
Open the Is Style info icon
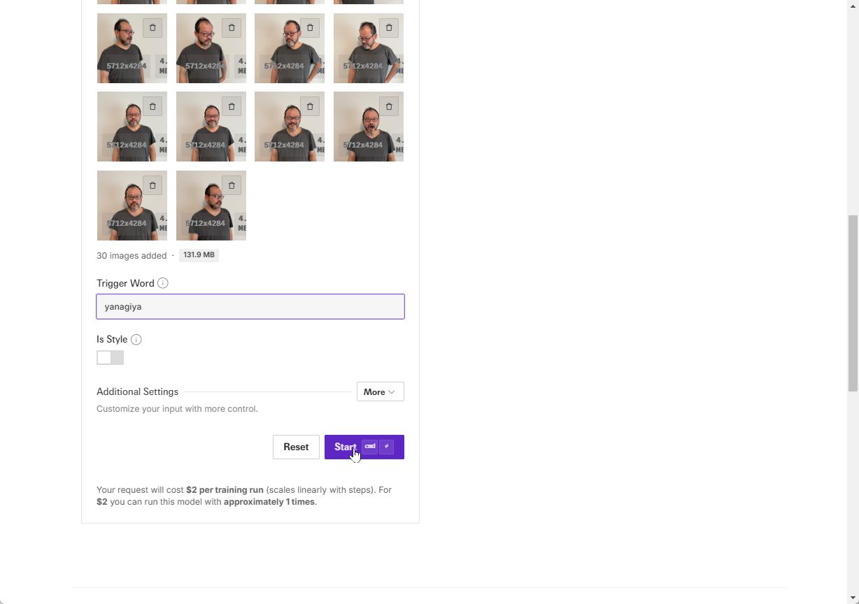136,340
